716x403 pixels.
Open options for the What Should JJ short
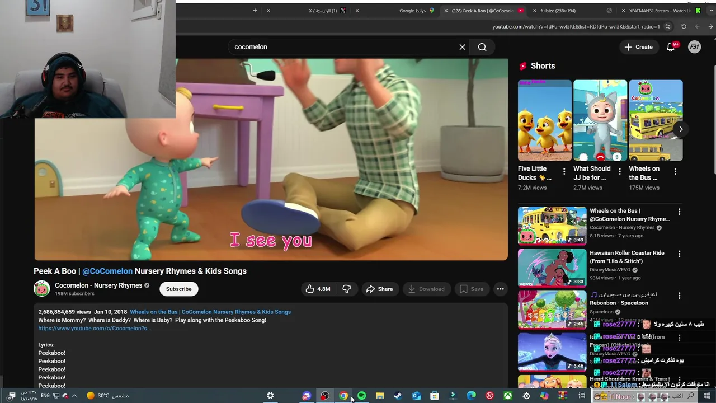pos(619,172)
